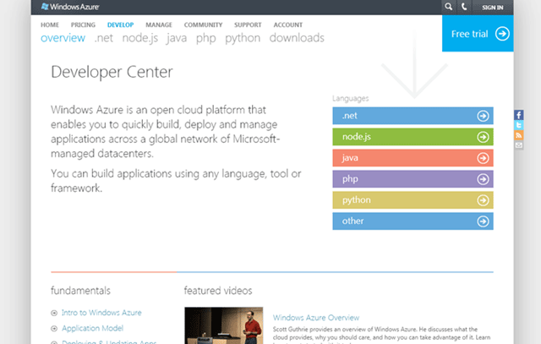Choose the .net language button
This screenshot has height=344, width=541.
point(413,116)
